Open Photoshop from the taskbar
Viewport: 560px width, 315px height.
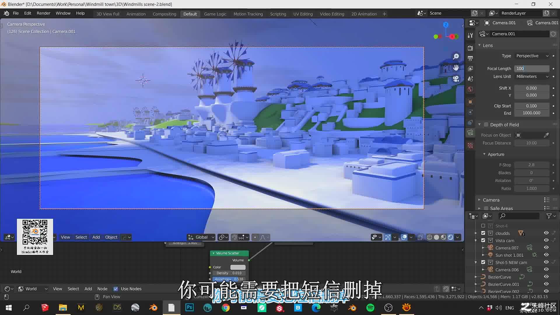click(190, 308)
